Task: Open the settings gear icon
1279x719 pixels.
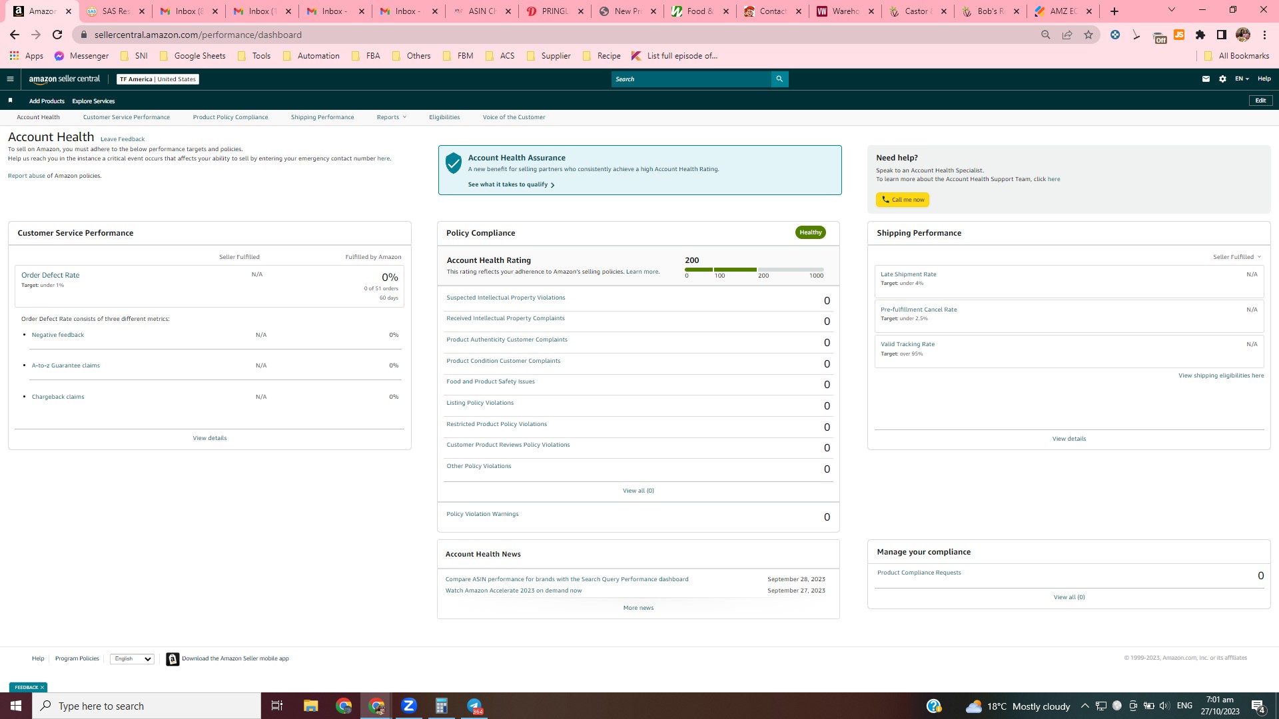Action: click(1222, 79)
